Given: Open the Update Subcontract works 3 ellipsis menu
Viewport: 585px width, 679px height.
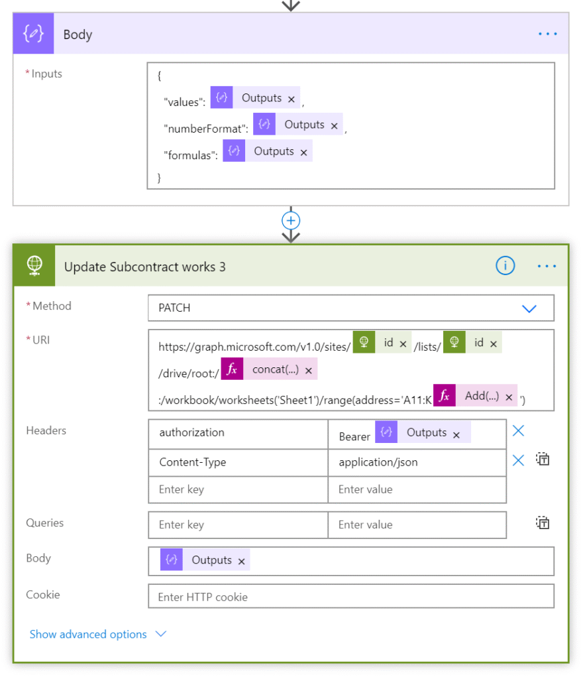Looking at the screenshot, I should pyautogui.click(x=547, y=266).
